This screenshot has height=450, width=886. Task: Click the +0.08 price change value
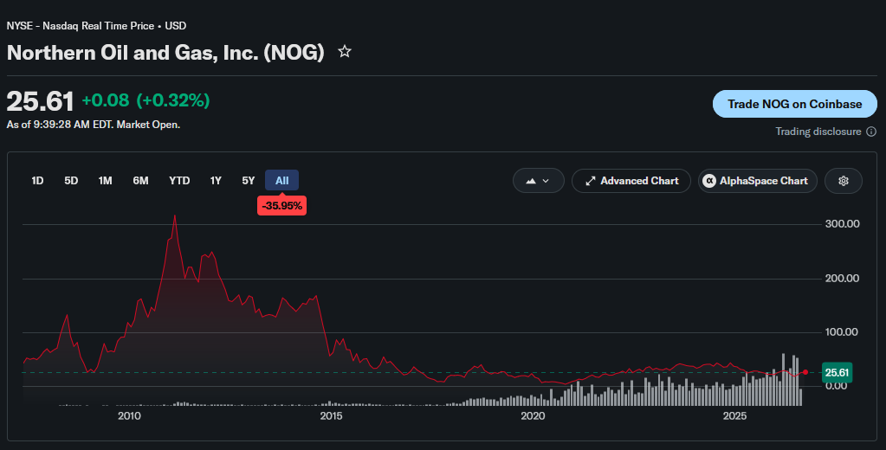[x=106, y=100]
